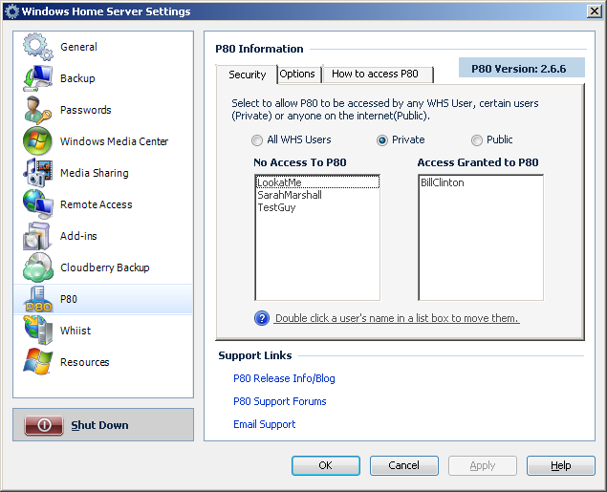Select the Media Sharing text label
607x492 pixels.
tap(94, 173)
